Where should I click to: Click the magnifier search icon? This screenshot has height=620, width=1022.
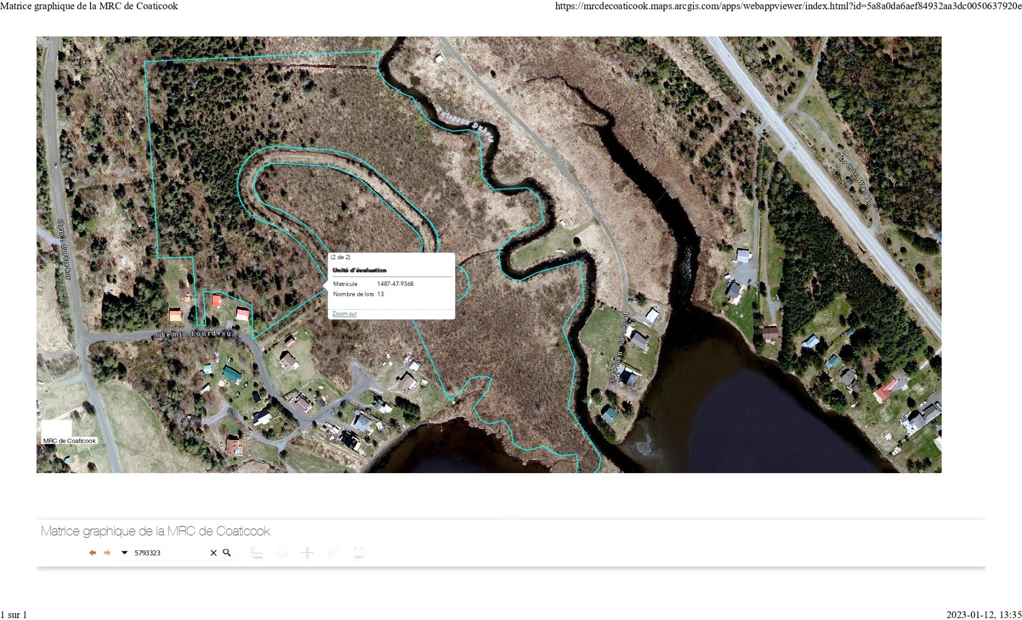tap(227, 552)
